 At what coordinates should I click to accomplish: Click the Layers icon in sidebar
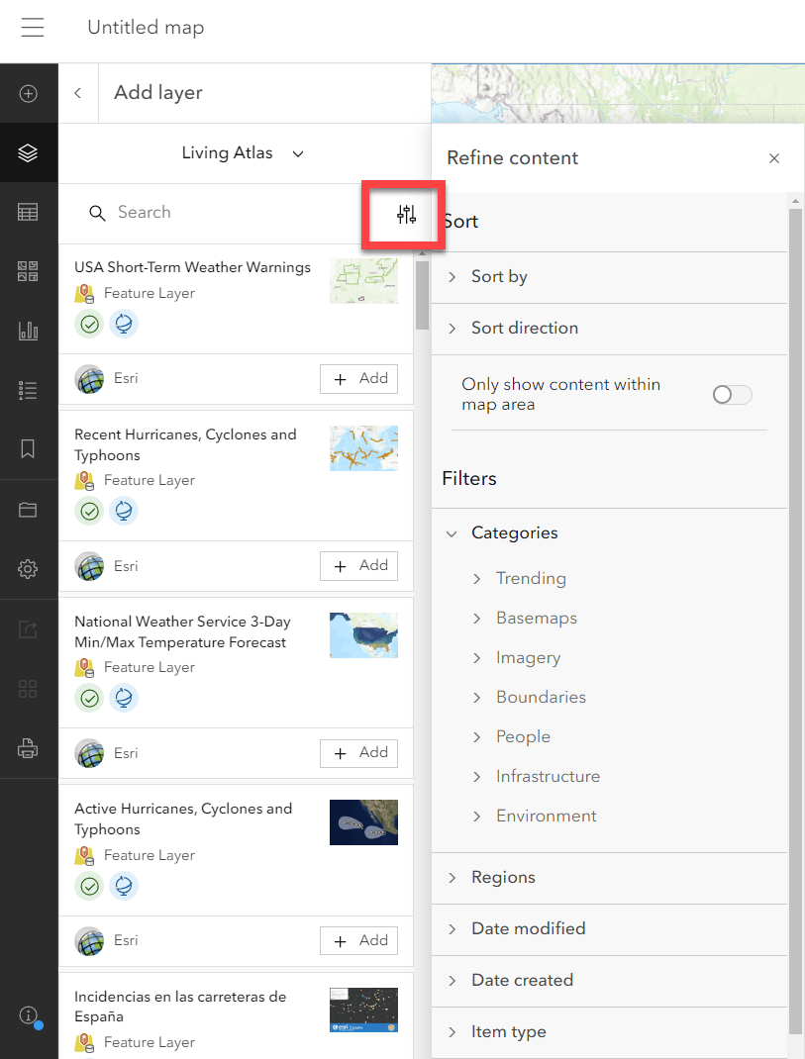pos(28,153)
